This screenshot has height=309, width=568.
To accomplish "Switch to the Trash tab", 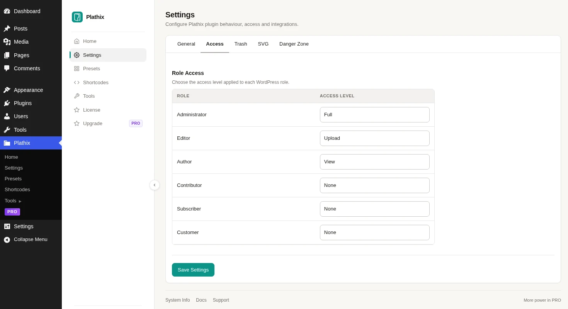I will (x=241, y=44).
